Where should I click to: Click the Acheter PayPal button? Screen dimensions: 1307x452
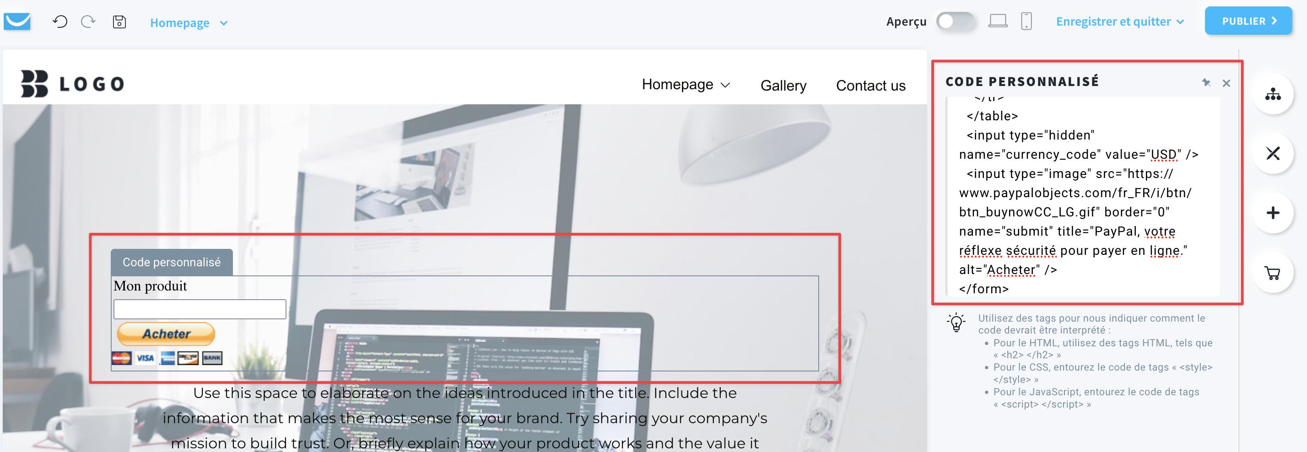tap(166, 334)
